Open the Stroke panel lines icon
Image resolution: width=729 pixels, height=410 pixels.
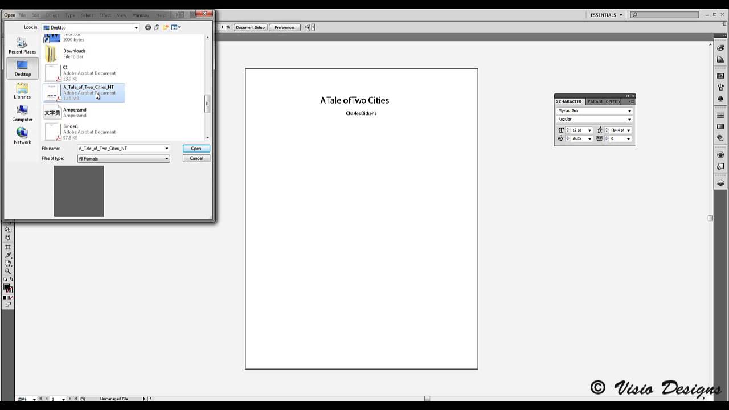pos(720,115)
